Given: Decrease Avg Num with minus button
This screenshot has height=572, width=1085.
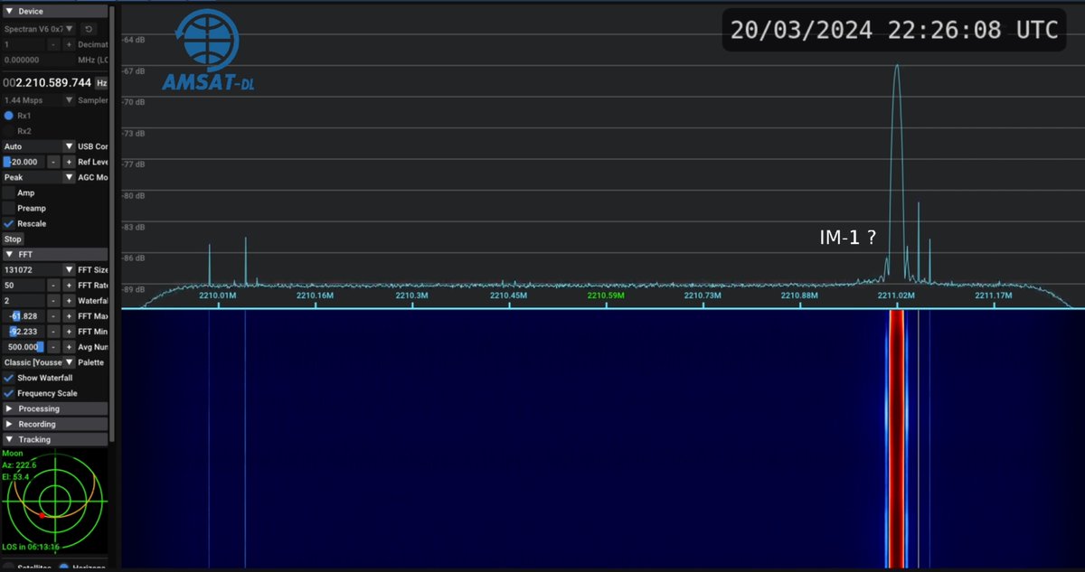Looking at the screenshot, I should pyautogui.click(x=53, y=347).
